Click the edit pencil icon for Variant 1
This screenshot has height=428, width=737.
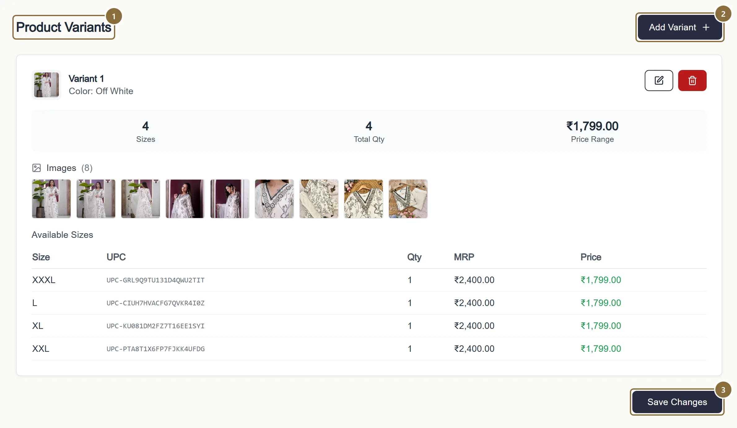tap(659, 81)
